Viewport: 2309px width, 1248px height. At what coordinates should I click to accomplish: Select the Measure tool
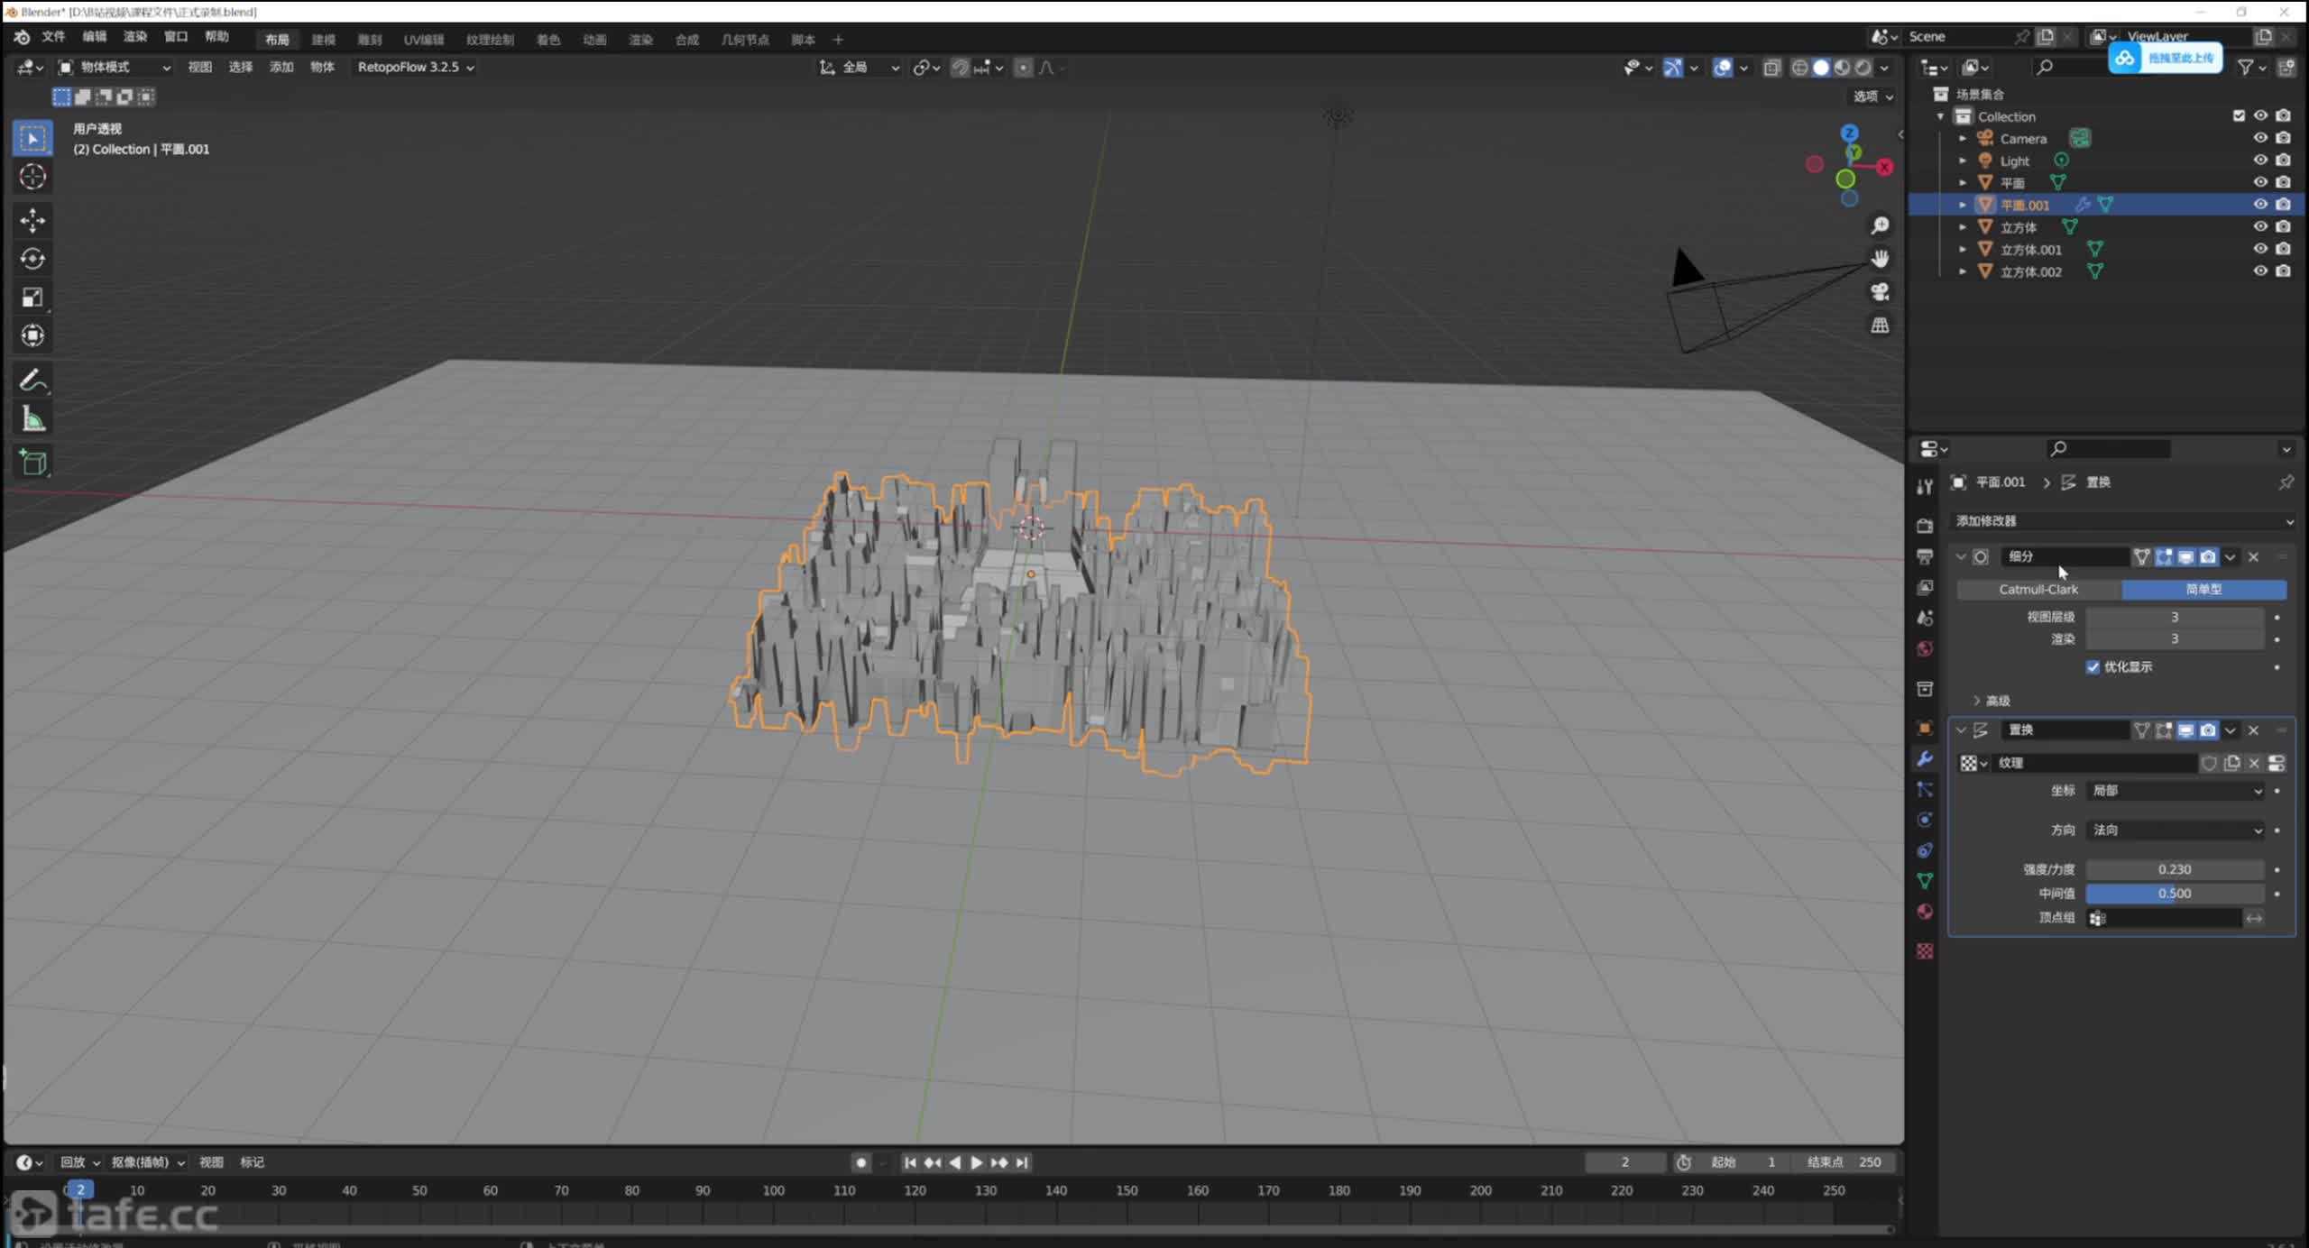[x=33, y=419]
